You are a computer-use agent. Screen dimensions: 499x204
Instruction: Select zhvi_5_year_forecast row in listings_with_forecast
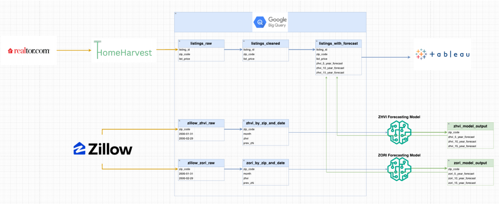(x=339, y=64)
